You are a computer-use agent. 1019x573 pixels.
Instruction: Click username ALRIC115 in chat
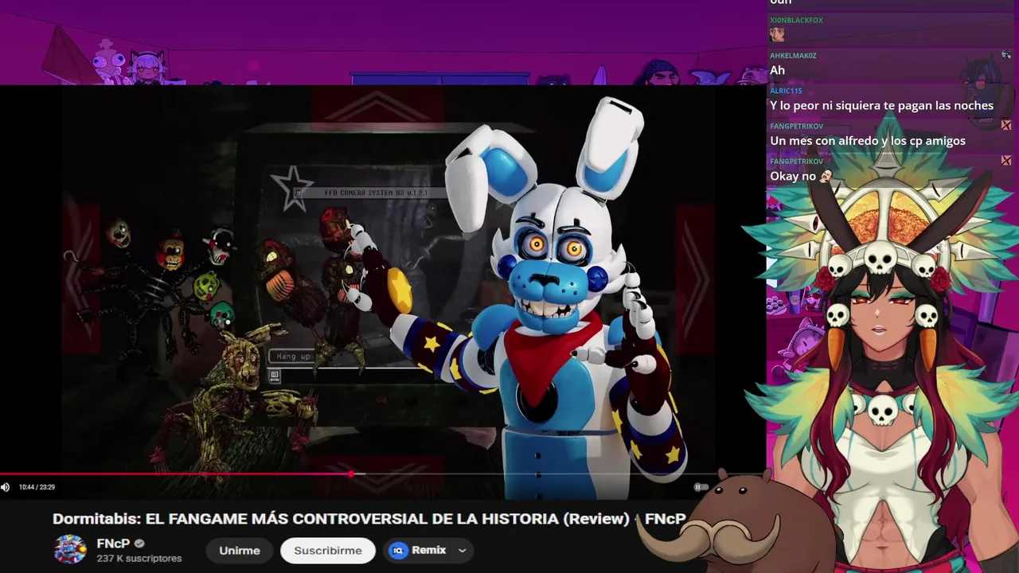coord(786,91)
